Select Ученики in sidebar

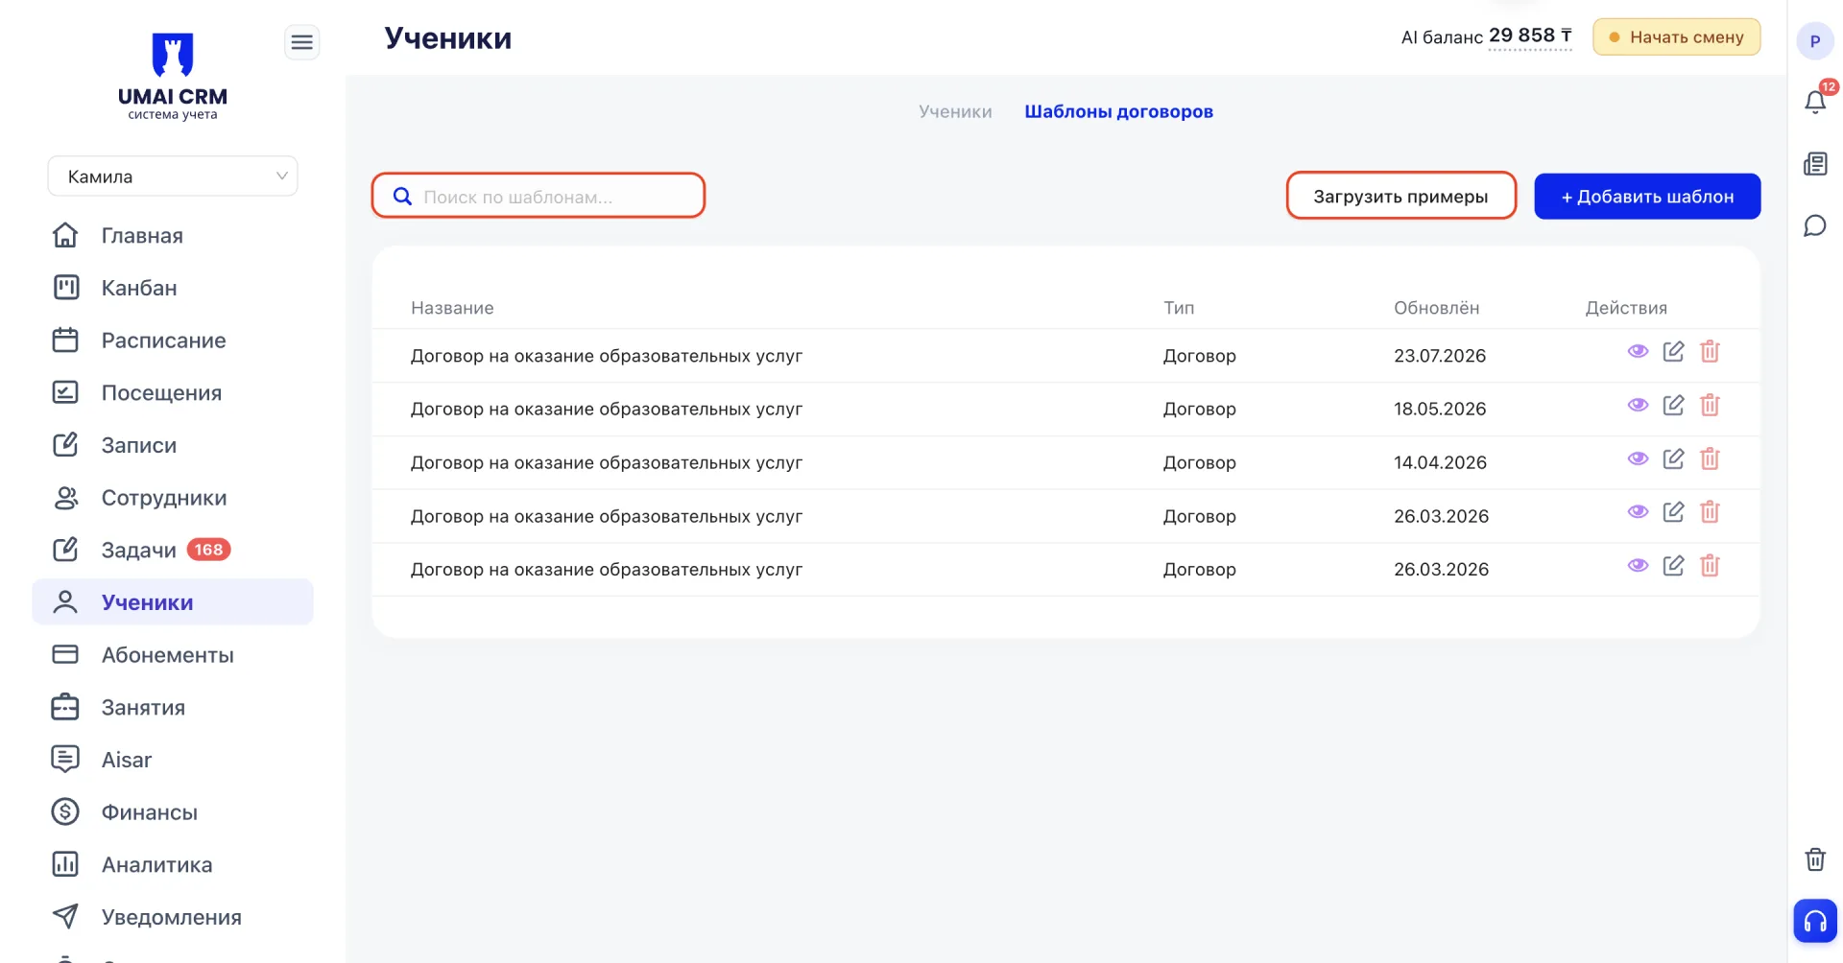[x=173, y=602]
